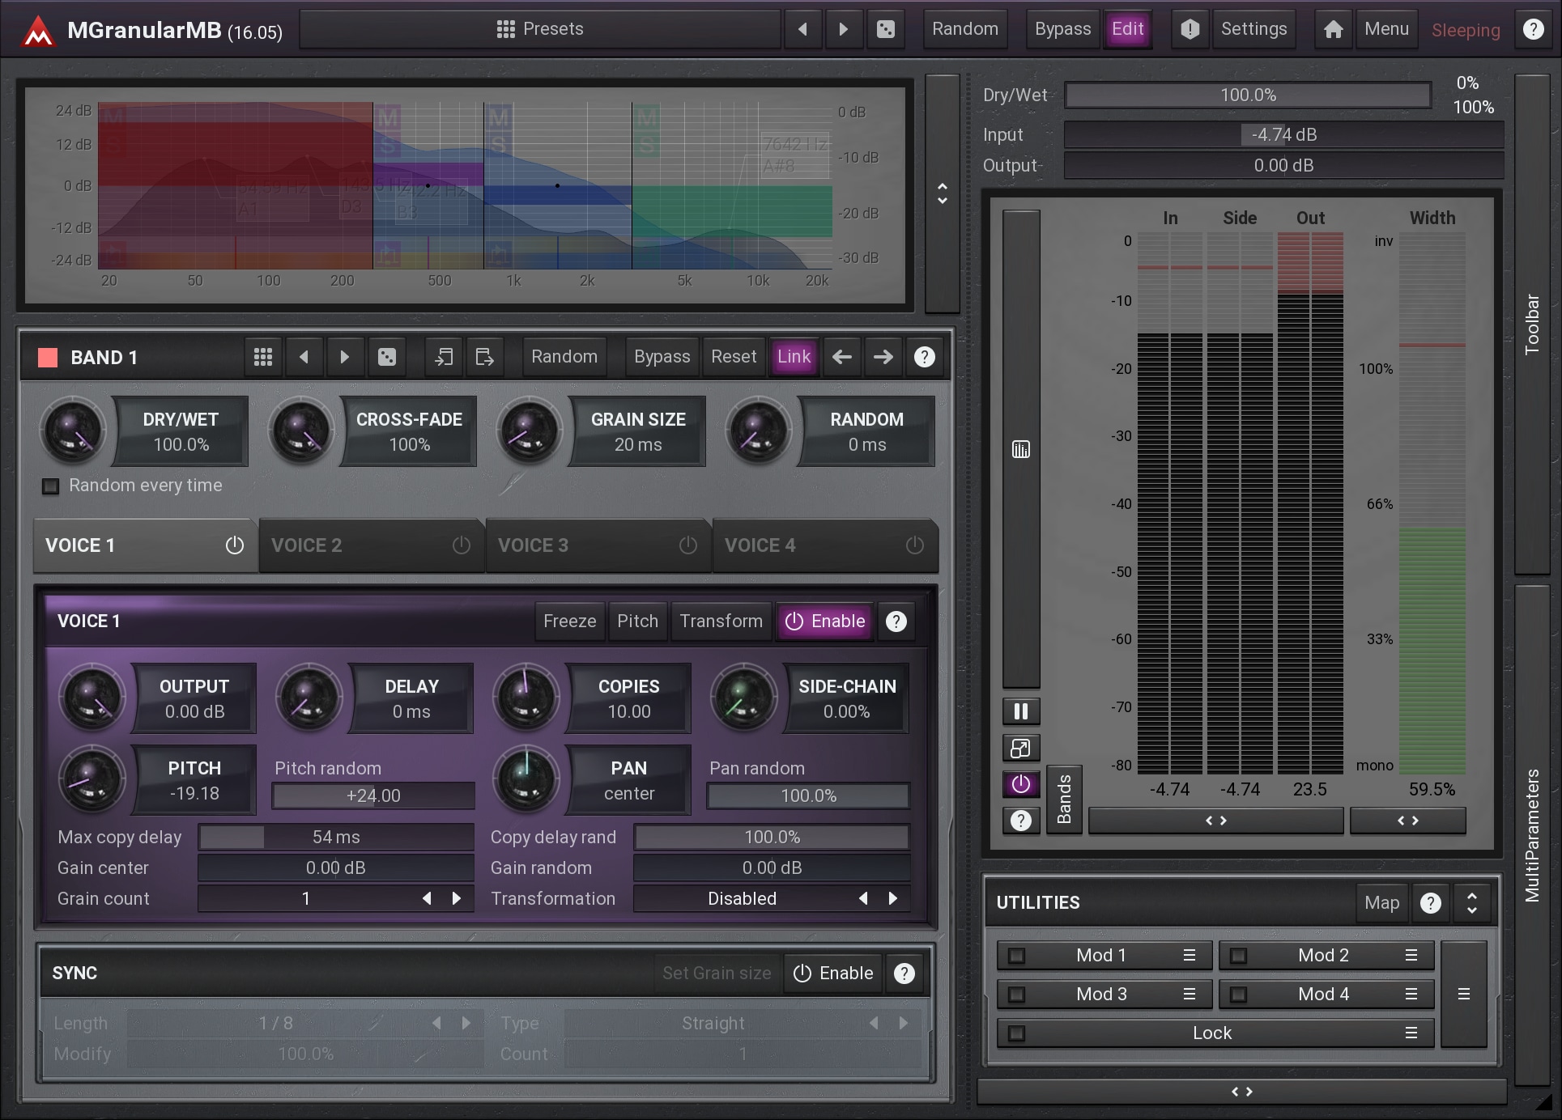
Task: Click the Band 1 paste icon
Action: coord(484,357)
